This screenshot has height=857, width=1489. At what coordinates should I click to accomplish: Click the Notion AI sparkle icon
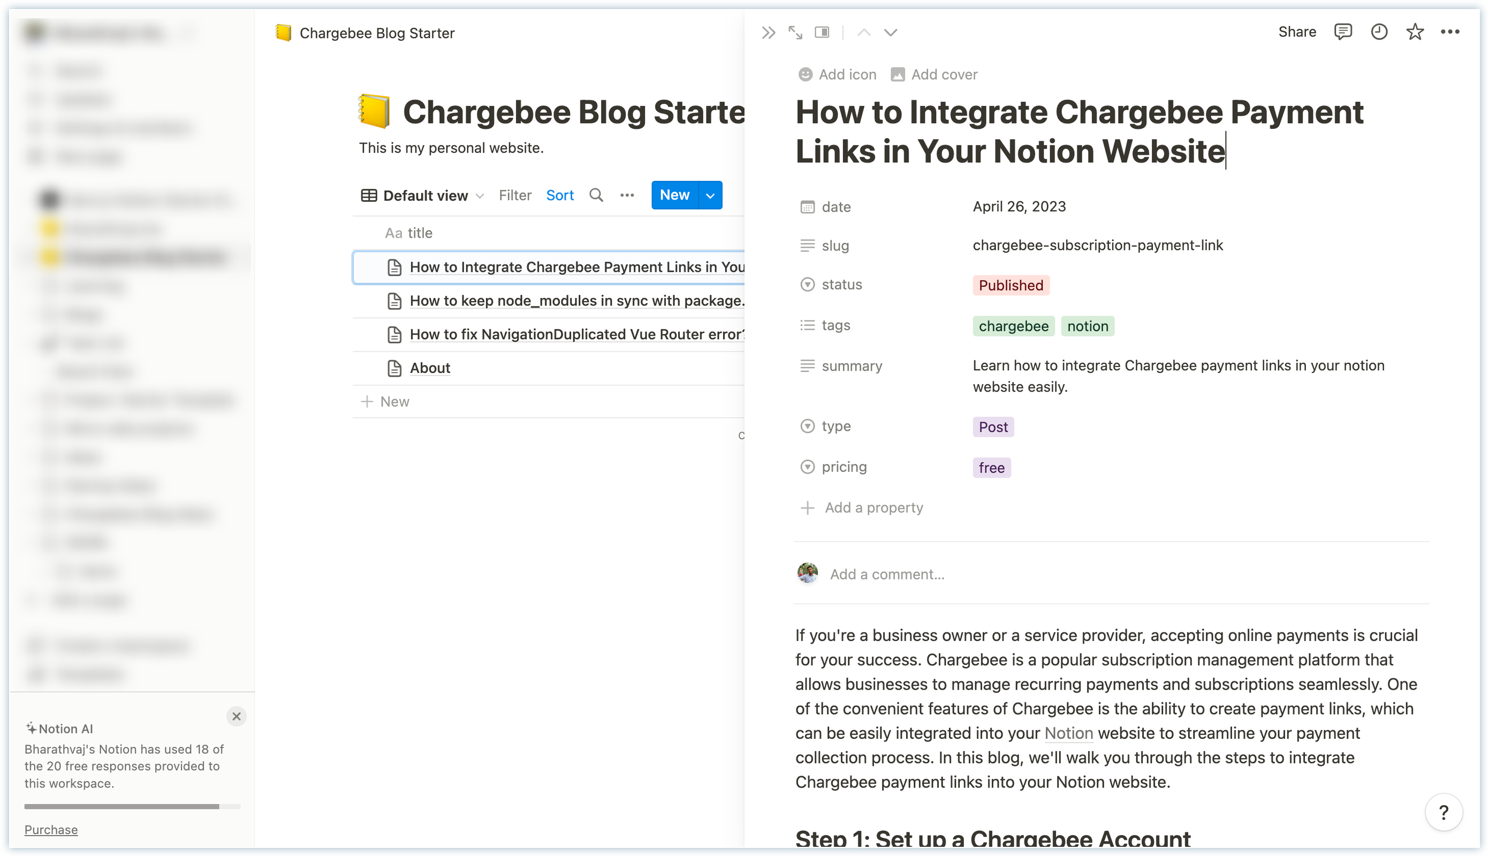(x=31, y=728)
